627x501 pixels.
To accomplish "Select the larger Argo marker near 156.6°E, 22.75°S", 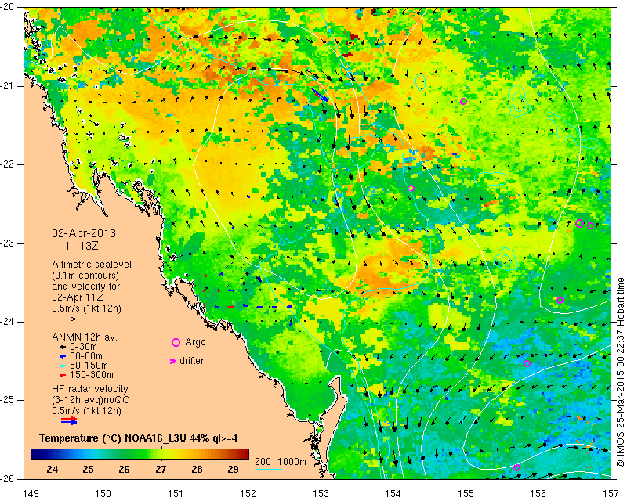I will [x=579, y=223].
